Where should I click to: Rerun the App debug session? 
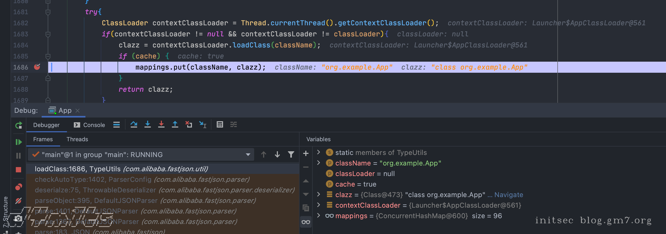[18, 125]
